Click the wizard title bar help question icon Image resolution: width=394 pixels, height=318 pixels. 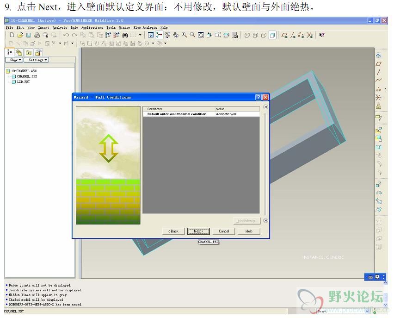point(259,97)
